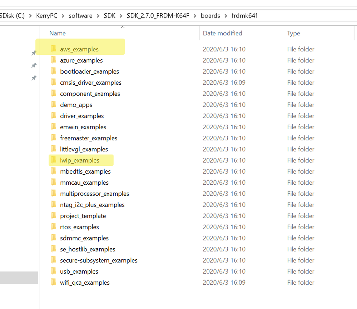Viewport: 357px width, 309px height.
Task: Select the mmcau_examples folder name
Action: click(x=84, y=183)
